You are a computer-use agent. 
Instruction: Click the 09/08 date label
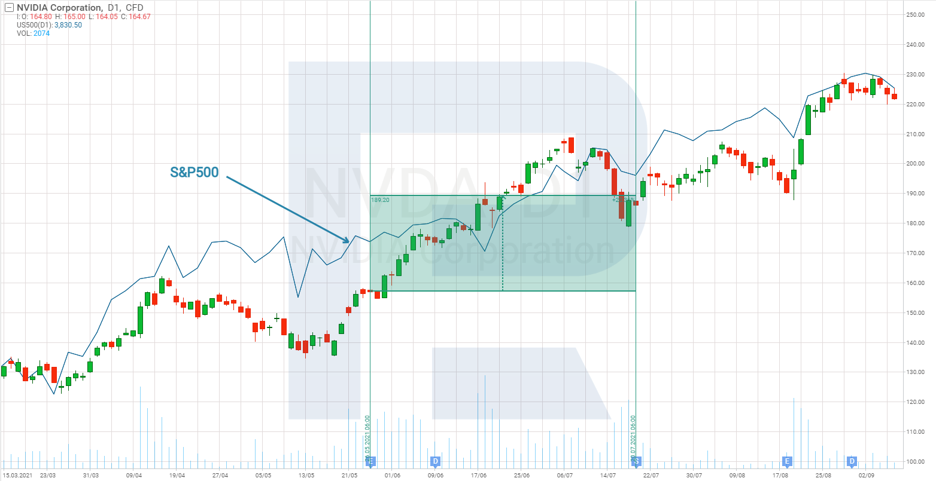click(x=737, y=476)
